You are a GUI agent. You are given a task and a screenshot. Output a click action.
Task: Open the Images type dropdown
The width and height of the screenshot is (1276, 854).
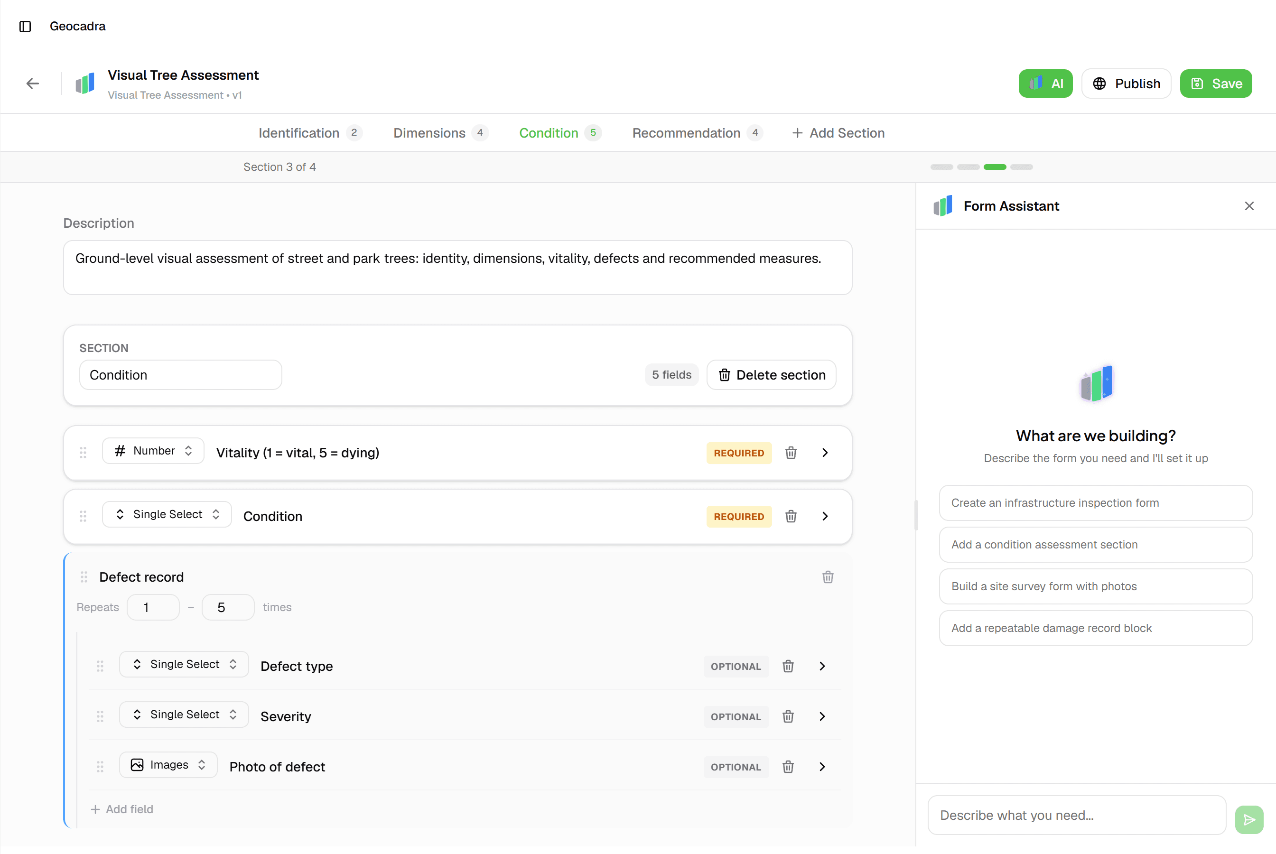(168, 765)
